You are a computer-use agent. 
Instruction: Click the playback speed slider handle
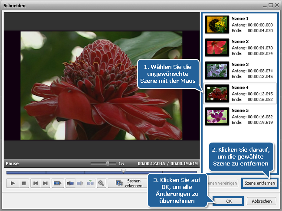108,164
